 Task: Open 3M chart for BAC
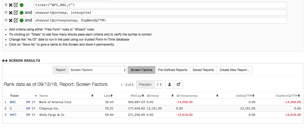pos(28,102)
